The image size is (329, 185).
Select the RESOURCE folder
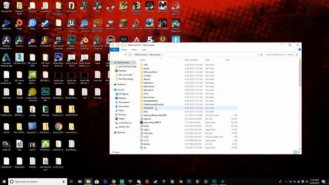coord(189,108)
